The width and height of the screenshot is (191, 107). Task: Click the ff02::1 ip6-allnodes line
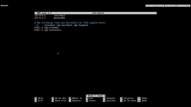47,28
